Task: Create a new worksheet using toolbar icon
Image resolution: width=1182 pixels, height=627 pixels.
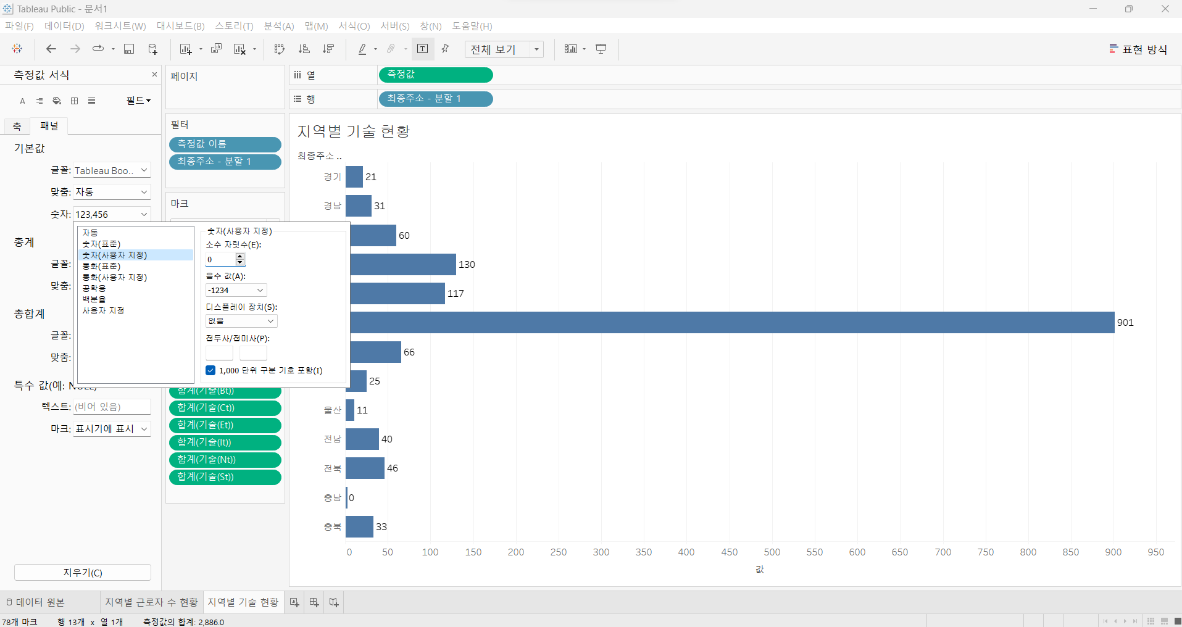Action: point(186,49)
